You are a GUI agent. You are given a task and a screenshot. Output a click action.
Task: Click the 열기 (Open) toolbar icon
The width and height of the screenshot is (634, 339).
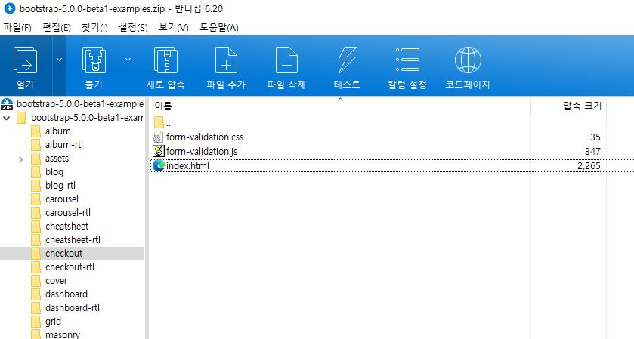(25, 60)
